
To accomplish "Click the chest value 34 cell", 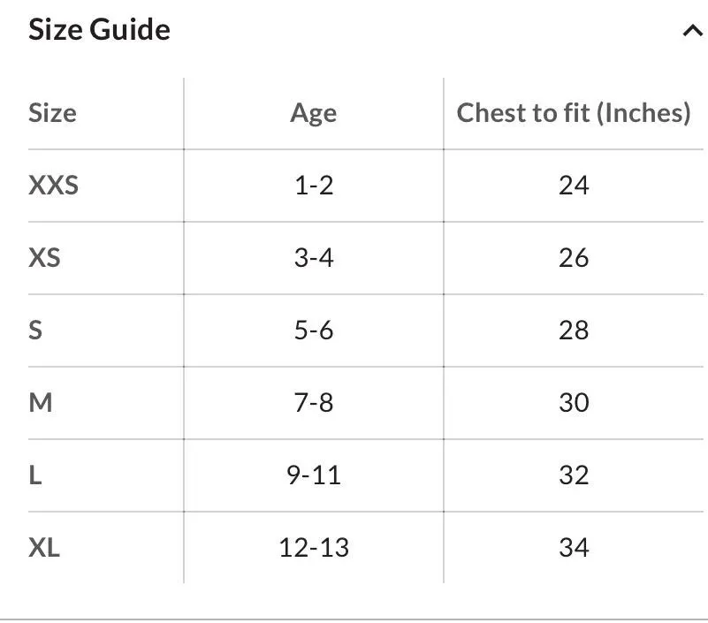I will 573,548.
